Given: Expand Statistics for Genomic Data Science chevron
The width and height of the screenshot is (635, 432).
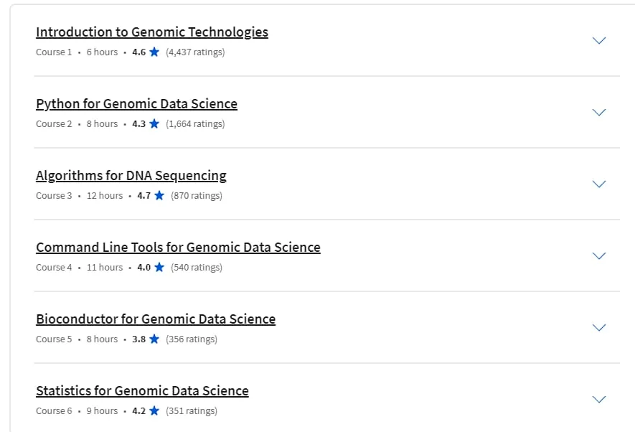Looking at the screenshot, I should 599,399.
